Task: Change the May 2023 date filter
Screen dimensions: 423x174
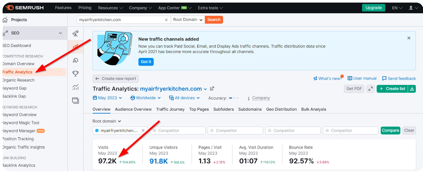Action: 107,98
